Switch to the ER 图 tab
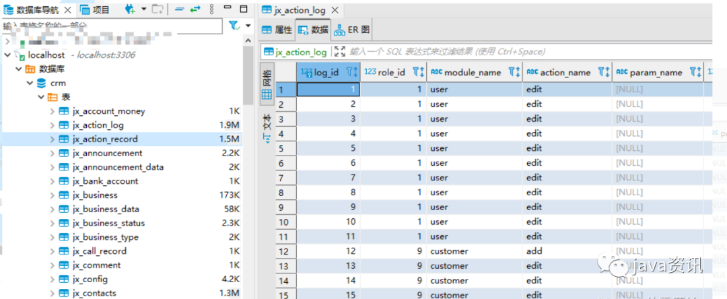727x299 pixels. [x=351, y=30]
